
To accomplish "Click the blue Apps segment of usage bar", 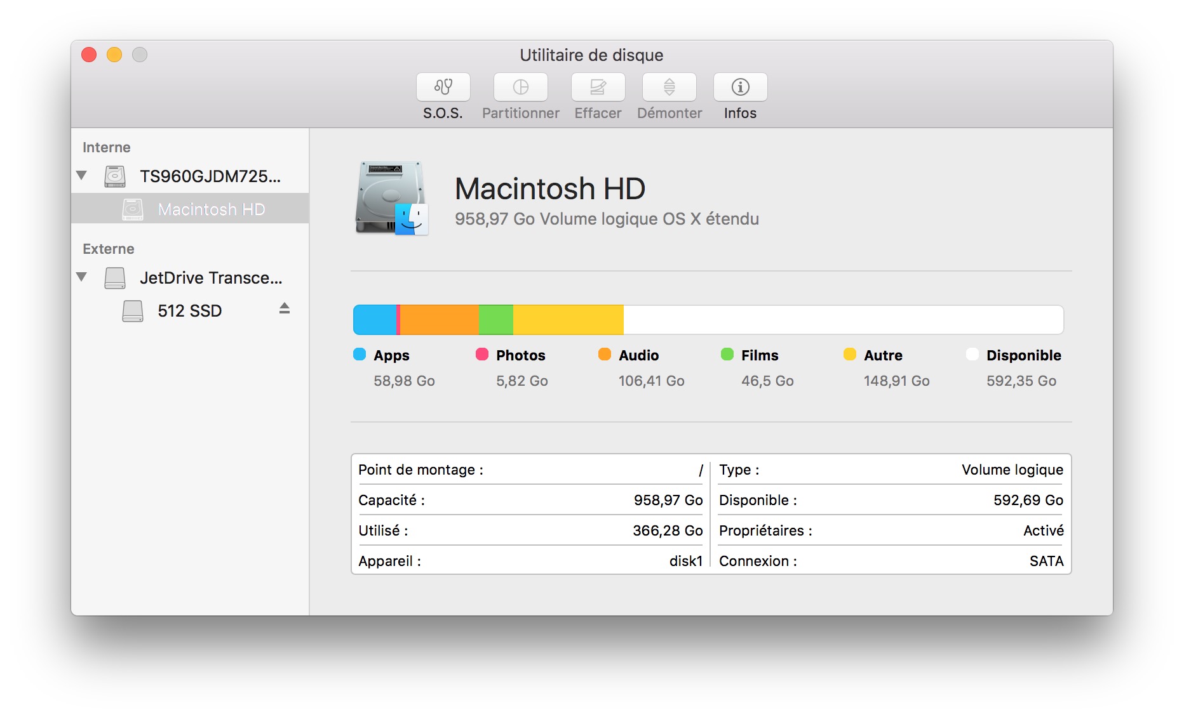I will click(375, 320).
